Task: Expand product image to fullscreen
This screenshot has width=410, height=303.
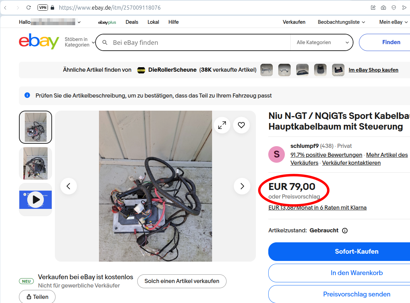Action: pyautogui.click(x=222, y=125)
